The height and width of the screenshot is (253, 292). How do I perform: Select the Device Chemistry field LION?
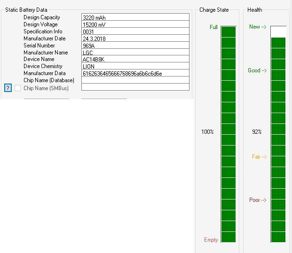[135, 66]
